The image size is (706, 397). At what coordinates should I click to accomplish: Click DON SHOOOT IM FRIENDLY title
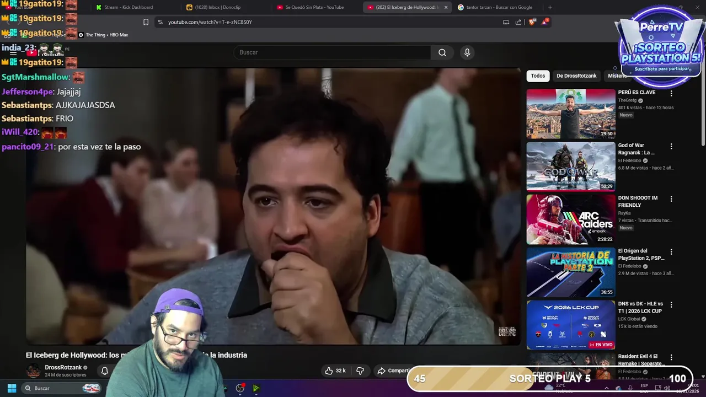[638, 201]
